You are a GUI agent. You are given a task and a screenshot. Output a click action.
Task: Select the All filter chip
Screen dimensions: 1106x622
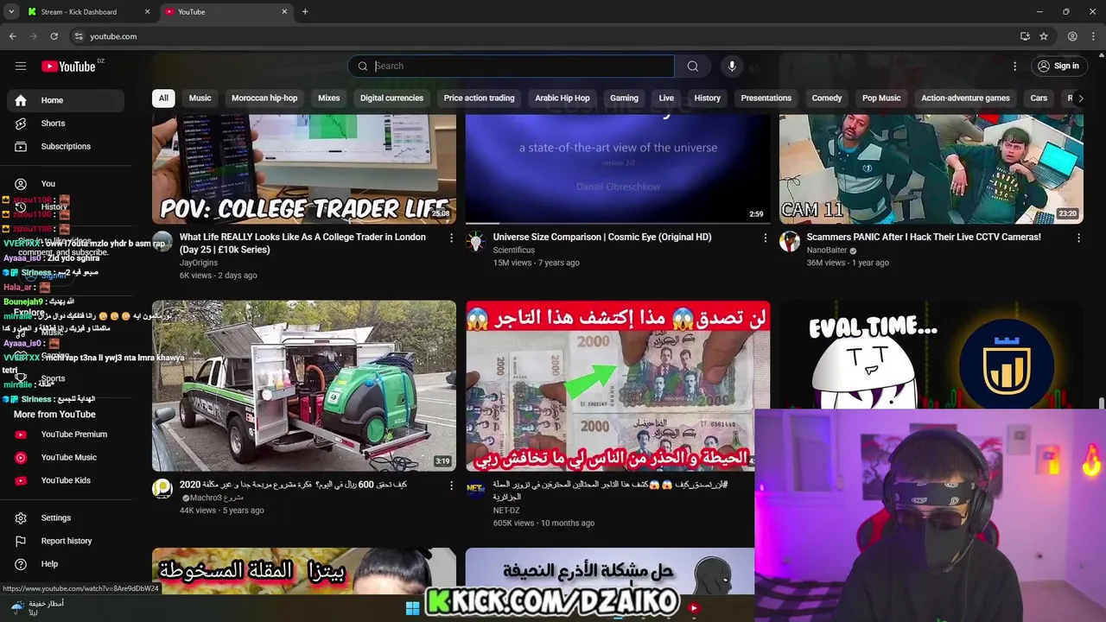coord(163,98)
